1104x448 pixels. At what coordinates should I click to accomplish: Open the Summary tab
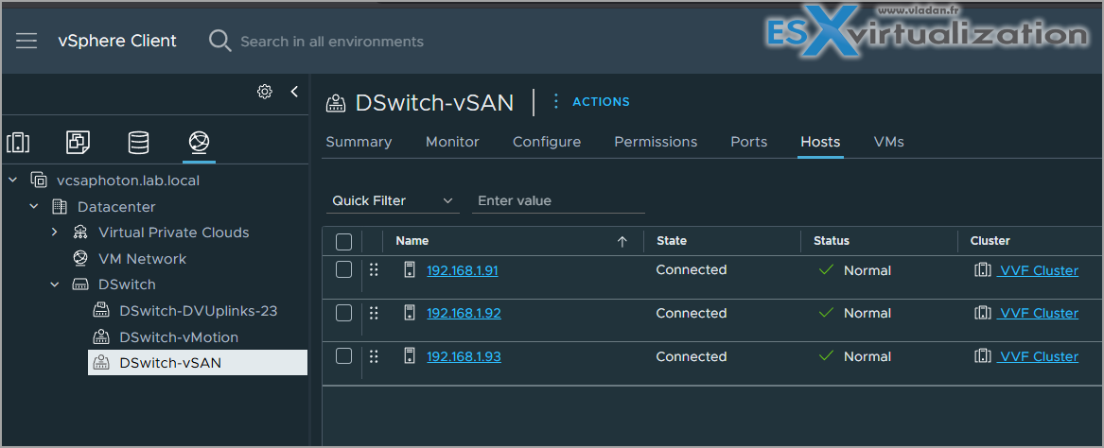click(x=359, y=142)
